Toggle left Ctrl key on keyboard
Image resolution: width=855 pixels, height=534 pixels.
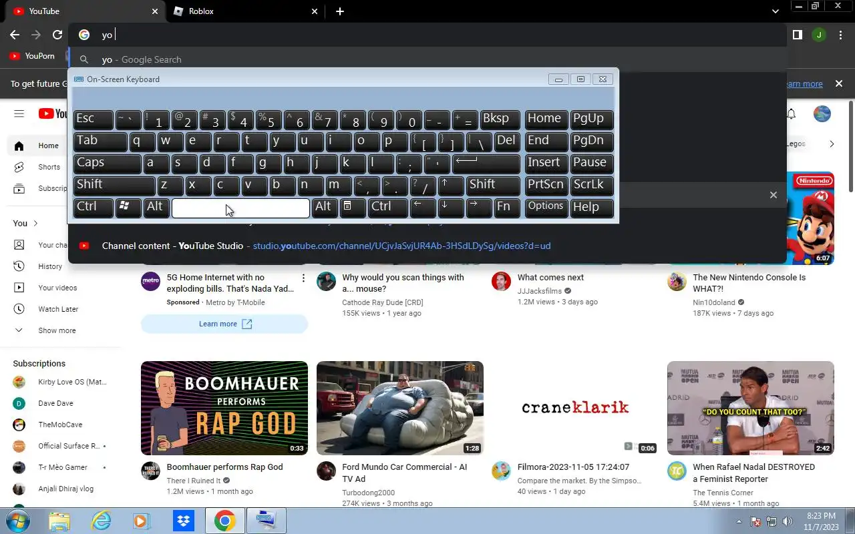click(x=93, y=207)
